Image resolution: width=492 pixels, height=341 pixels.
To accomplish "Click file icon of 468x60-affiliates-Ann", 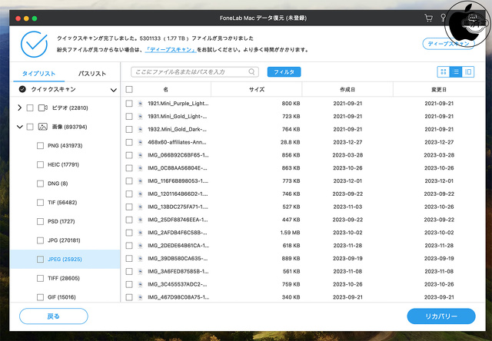I will (x=140, y=142).
